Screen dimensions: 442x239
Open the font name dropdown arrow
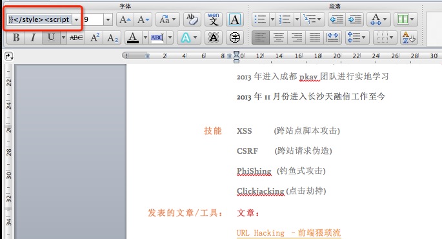(76, 19)
